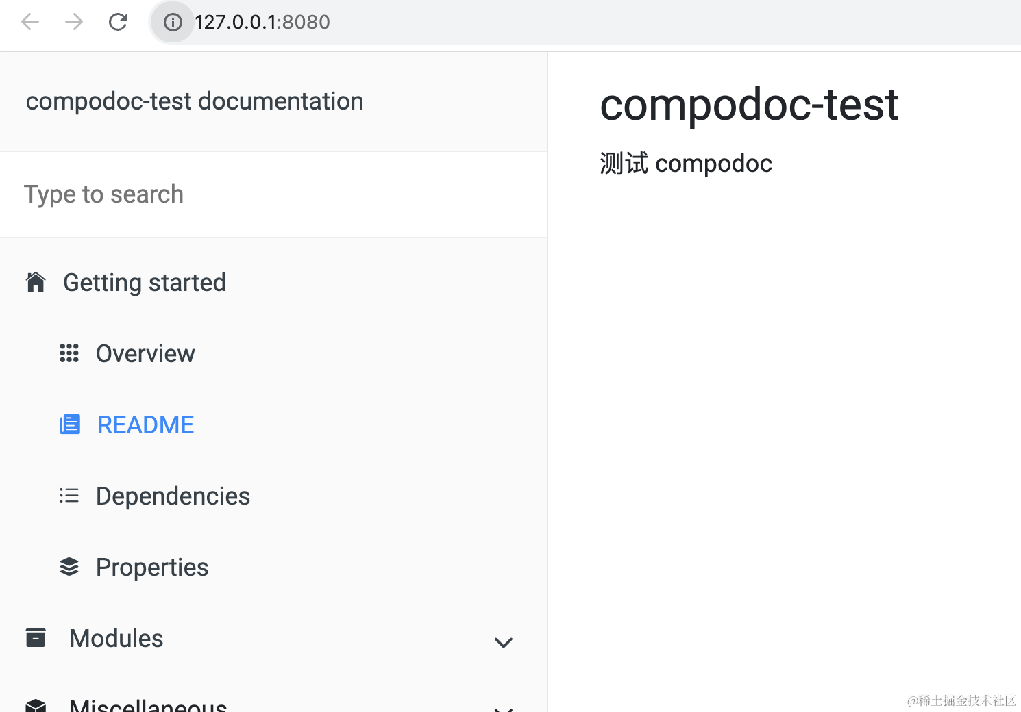Image resolution: width=1021 pixels, height=712 pixels.
Task: Open site information icon in address bar
Action: (x=173, y=23)
